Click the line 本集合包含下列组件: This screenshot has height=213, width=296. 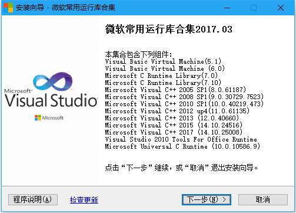coord(138,54)
